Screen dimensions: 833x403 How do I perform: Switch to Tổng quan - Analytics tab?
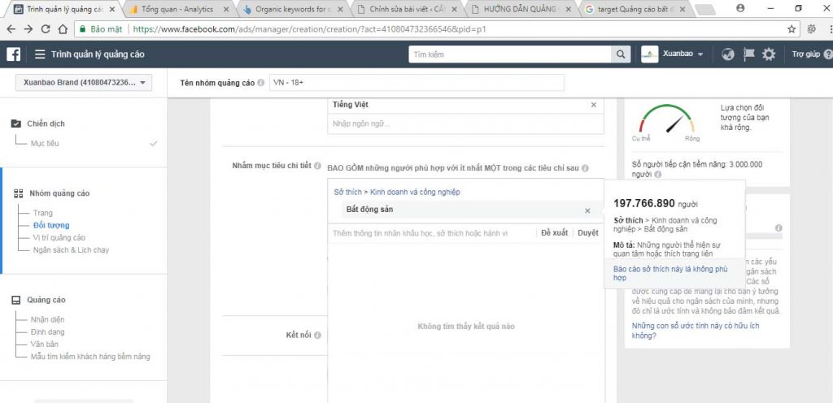[177, 9]
